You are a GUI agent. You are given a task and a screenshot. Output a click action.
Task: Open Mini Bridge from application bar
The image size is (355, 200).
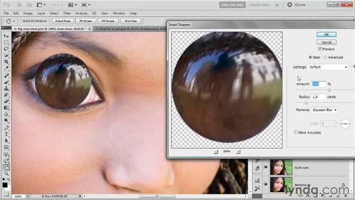tap(29, 5)
